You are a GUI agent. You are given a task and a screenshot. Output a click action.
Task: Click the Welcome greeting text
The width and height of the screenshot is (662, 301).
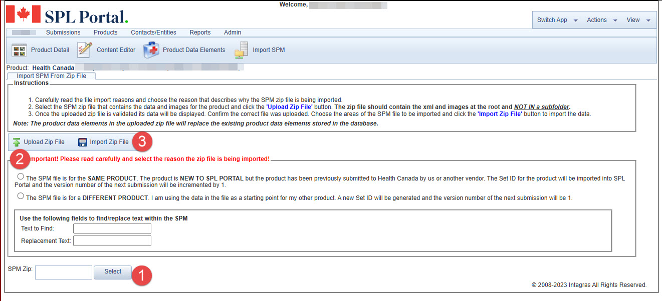coord(294,5)
